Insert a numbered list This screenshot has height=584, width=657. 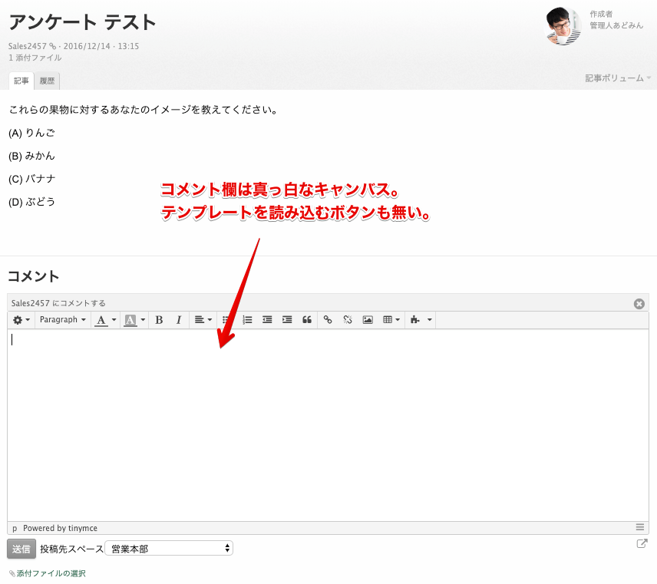pyautogui.click(x=247, y=320)
